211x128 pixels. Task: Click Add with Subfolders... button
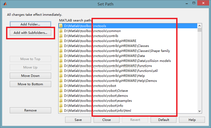(30, 33)
